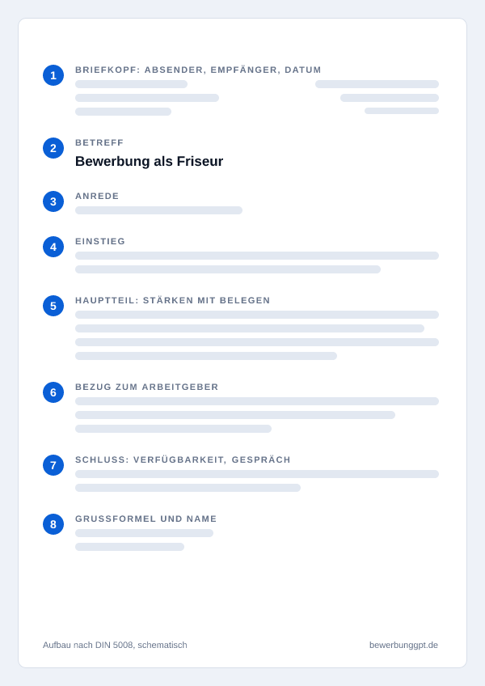Click the Schluss: Verfügbarkeit, Gespräch label
Image resolution: width=485 pixels, height=686 pixels.
point(183,459)
